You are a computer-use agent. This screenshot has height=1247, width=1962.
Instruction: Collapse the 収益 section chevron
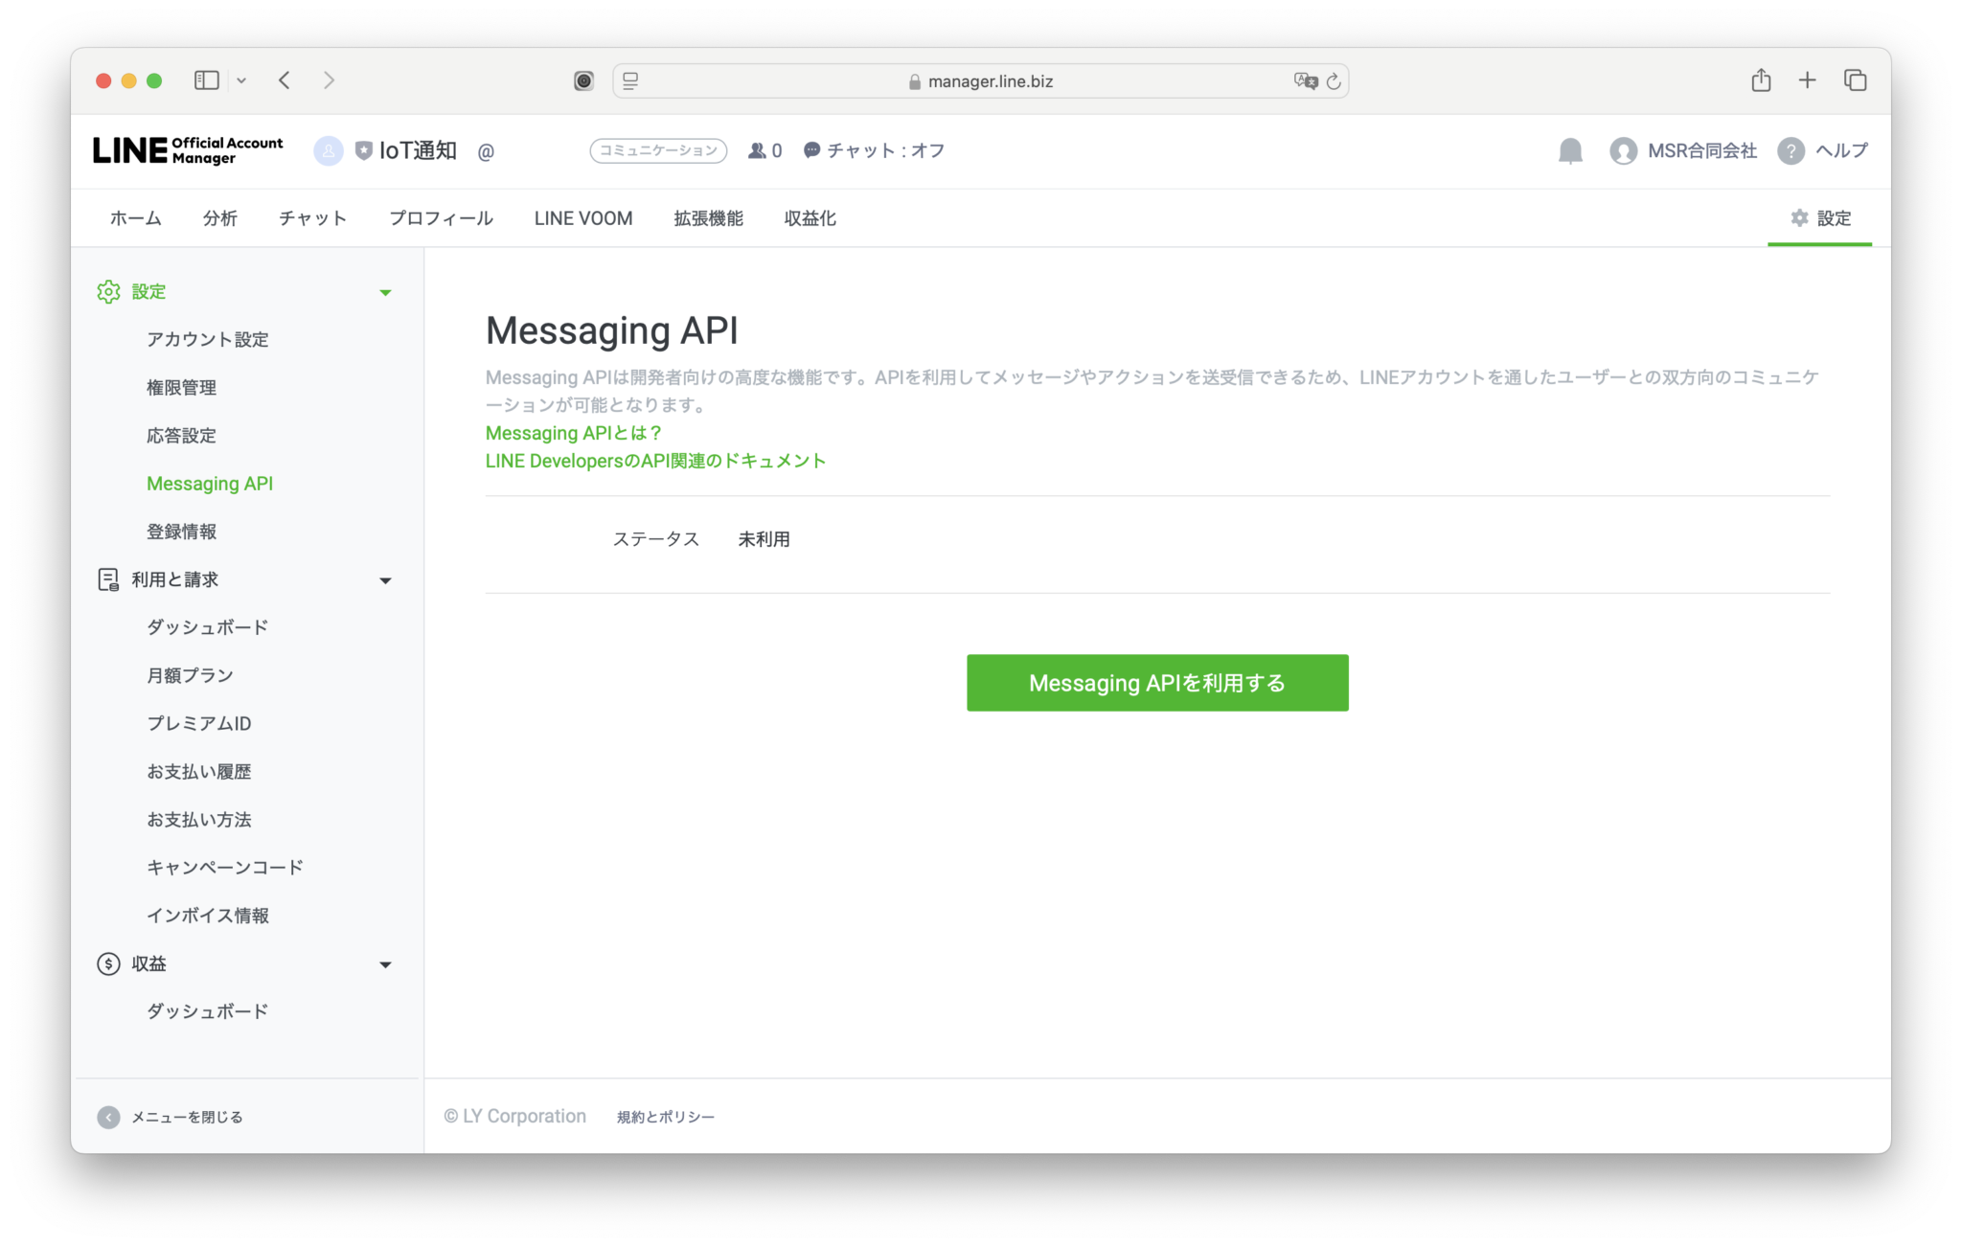386,964
